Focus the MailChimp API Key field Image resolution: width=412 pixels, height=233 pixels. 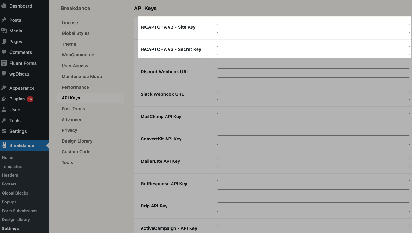point(313,118)
